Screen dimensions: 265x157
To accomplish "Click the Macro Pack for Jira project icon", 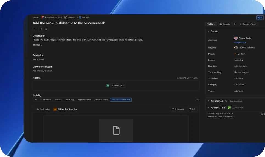I will (x=43, y=17).
